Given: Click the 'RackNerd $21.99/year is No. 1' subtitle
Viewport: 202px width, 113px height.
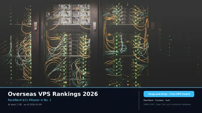Looking at the screenshot, I should click(29, 100).
